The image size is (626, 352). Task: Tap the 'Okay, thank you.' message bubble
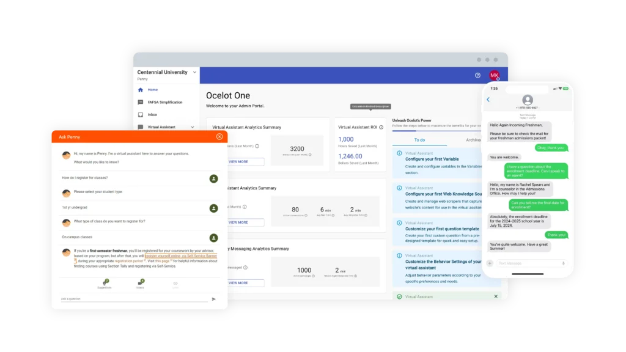[x=551, y=148]
